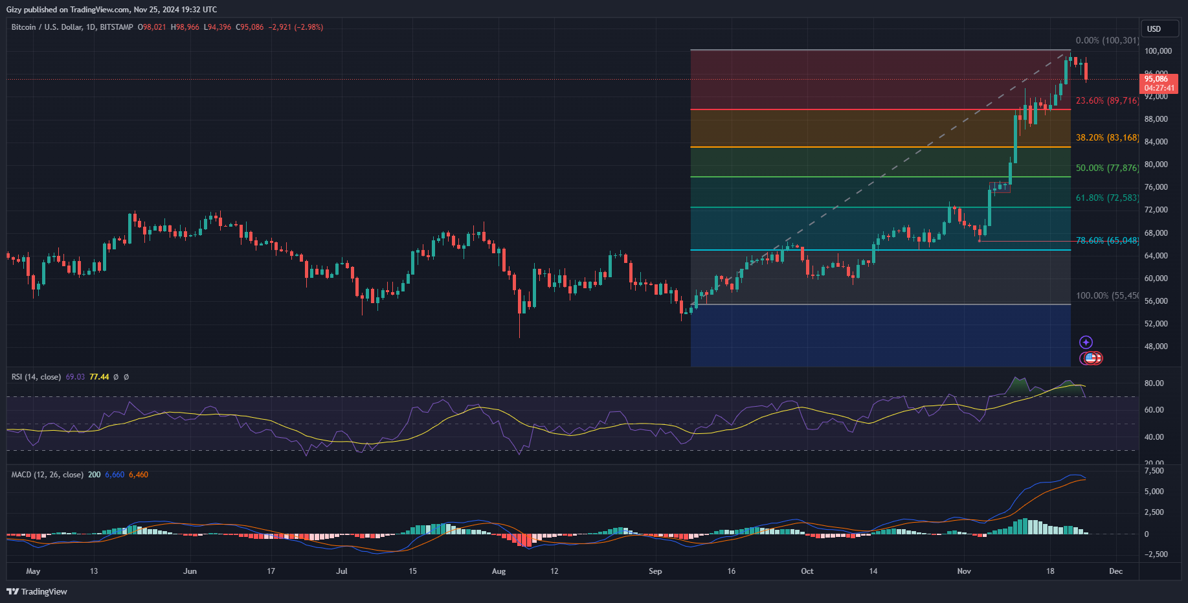Click the MACD line value 6,660
Image resolution: width=1188 pixels, height=603 pixels.
115,475
